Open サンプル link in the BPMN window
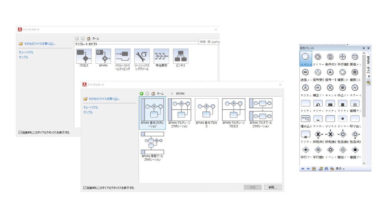 point(88,112)
